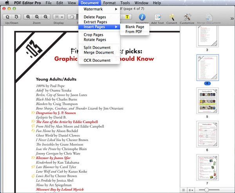
Task: Open the PDF Editor Pro app menu
Action: [x=27, y=3]
